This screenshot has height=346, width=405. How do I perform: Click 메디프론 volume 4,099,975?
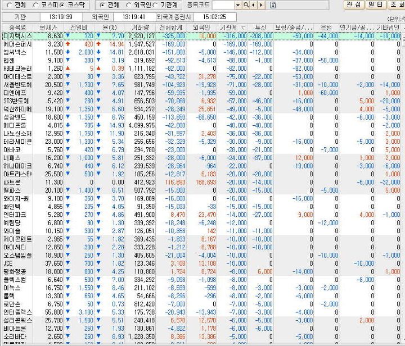click(142, 125)
